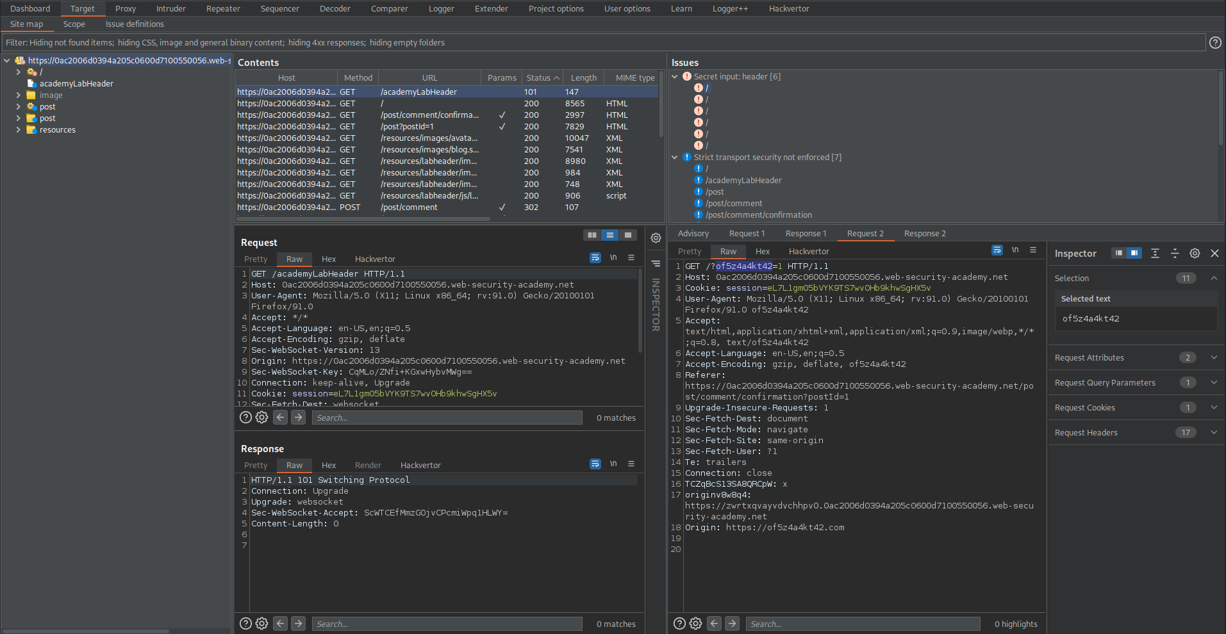Select top-bottom request/response layout icon
1226x634 pixels.
pos(610,235)
